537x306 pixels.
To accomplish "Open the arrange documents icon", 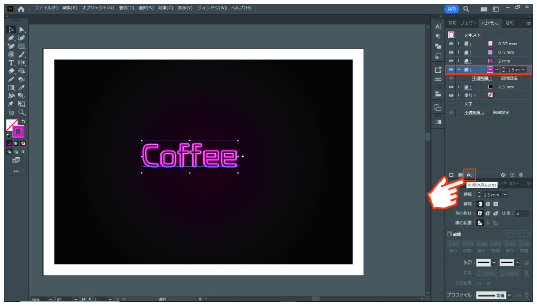I will click(484, 9).
